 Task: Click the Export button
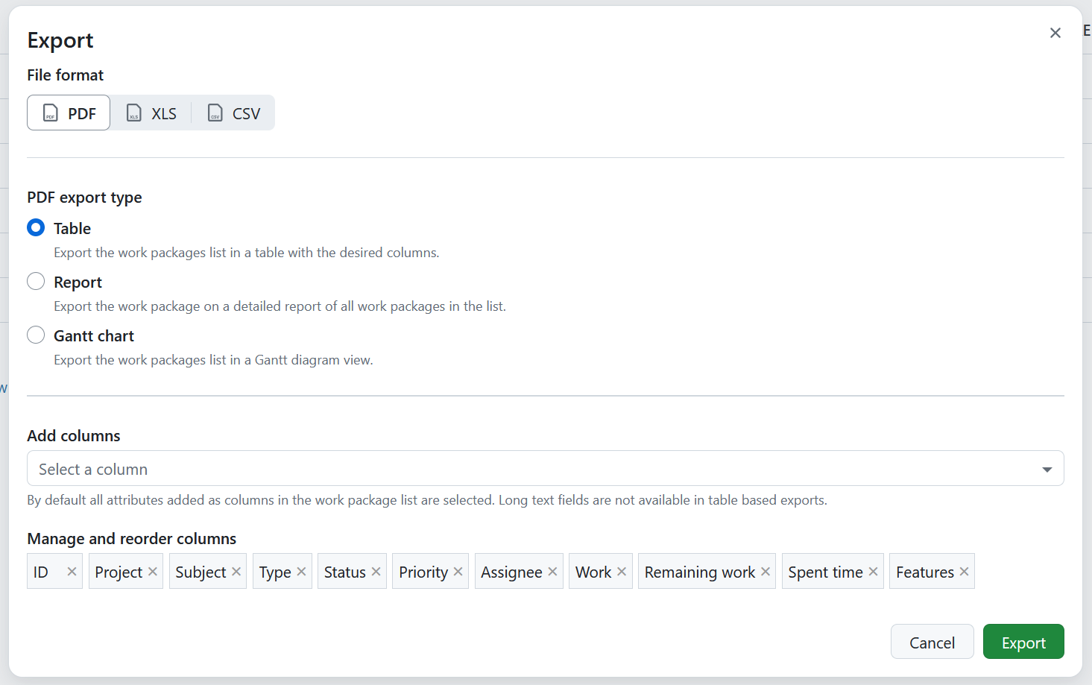(x=1023, y=642)
